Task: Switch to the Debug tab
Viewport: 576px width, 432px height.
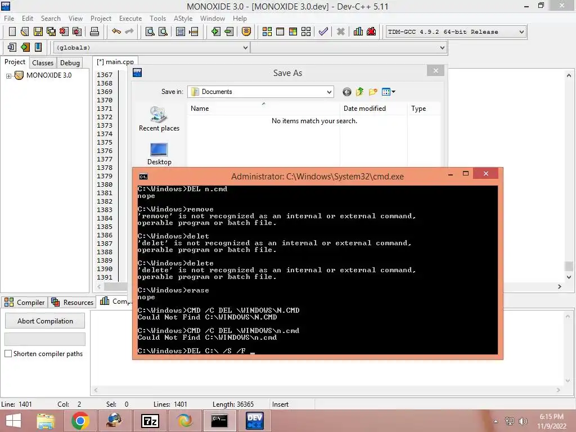Action: pos(70,63)
